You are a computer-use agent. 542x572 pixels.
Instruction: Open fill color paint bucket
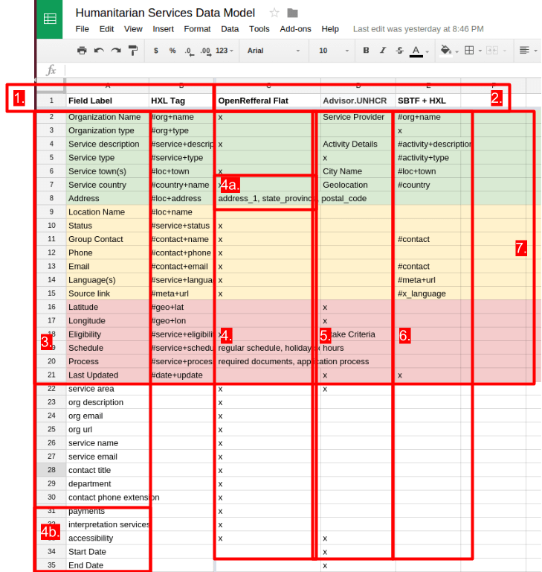446,51
